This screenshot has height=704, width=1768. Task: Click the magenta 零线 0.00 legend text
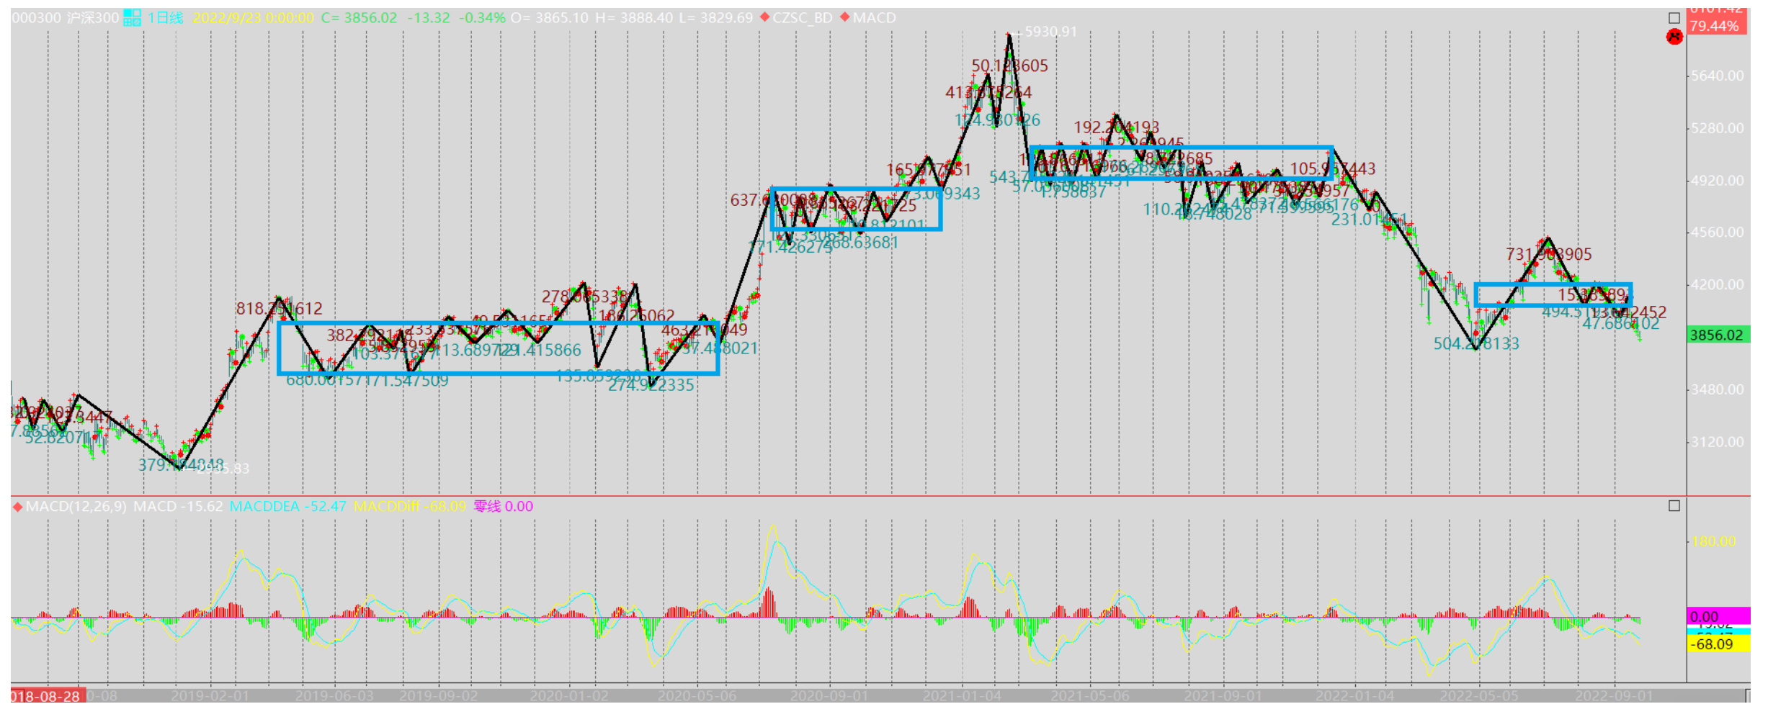point(503,507)
